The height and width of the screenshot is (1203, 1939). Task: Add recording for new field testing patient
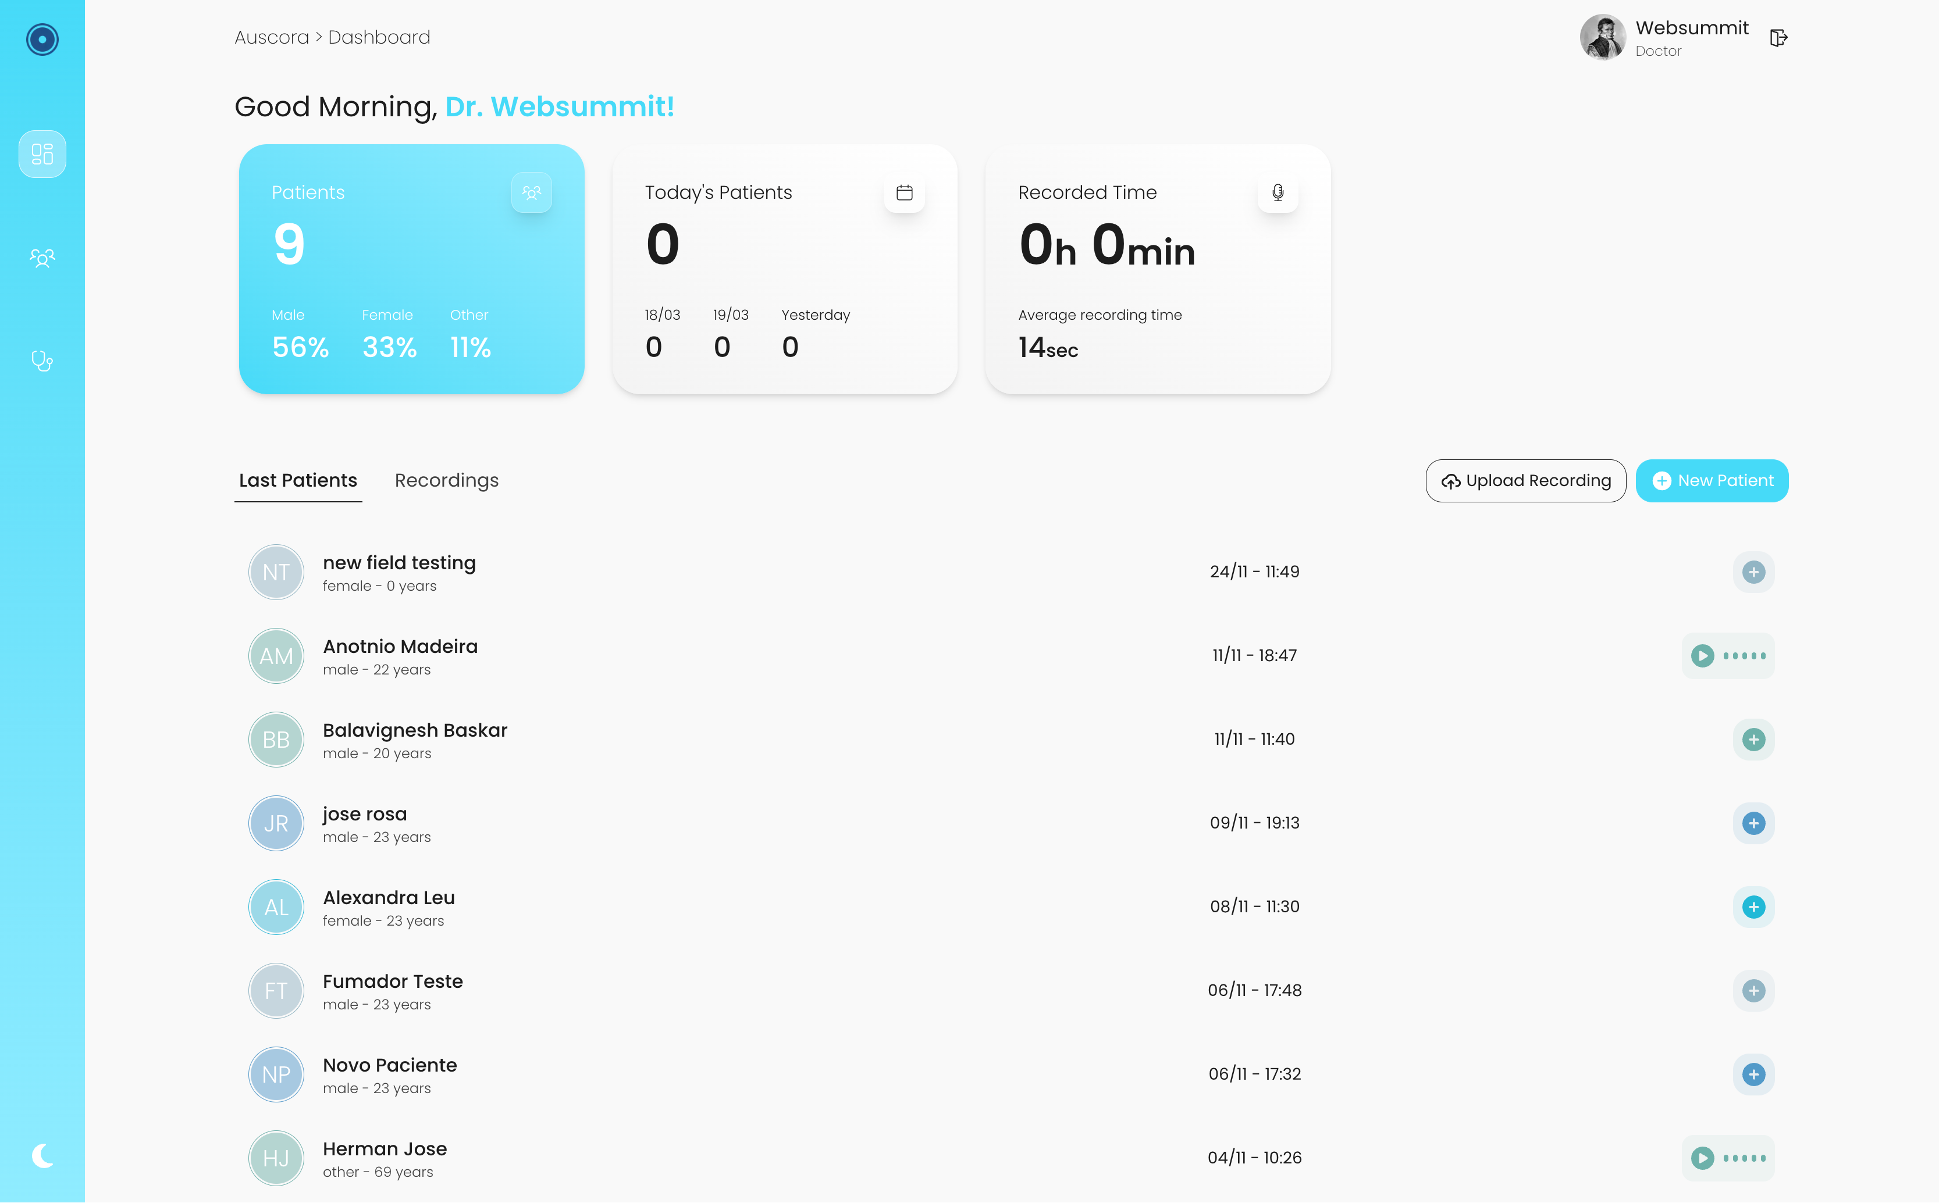click(x=1753, y=572)
